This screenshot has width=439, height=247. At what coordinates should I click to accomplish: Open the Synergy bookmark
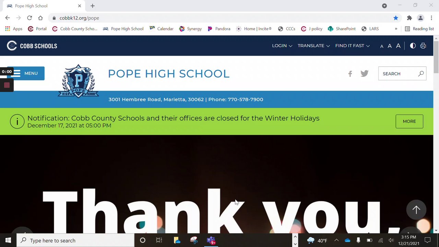[x=190, y=29]
